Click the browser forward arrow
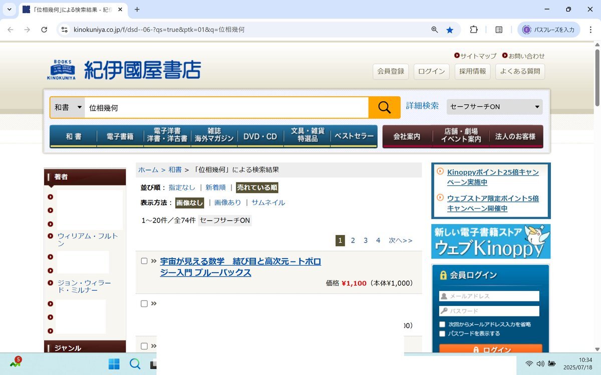The height and width of the screenshot is (375, 601). click(27, 30)
